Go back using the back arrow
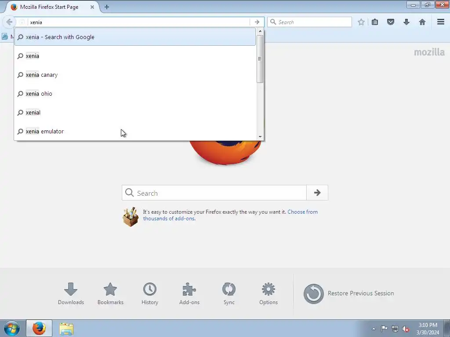The image size is (450, 337). 9,22
